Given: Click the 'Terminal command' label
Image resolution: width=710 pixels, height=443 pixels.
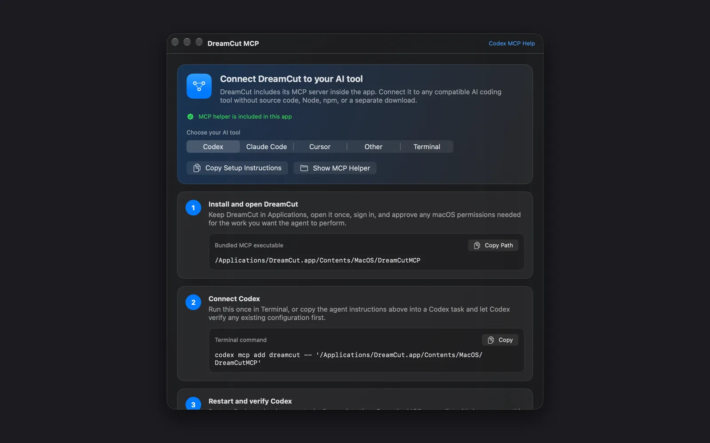Looking at the screenshot, I should pyautogui.click(x=241, y=340).
